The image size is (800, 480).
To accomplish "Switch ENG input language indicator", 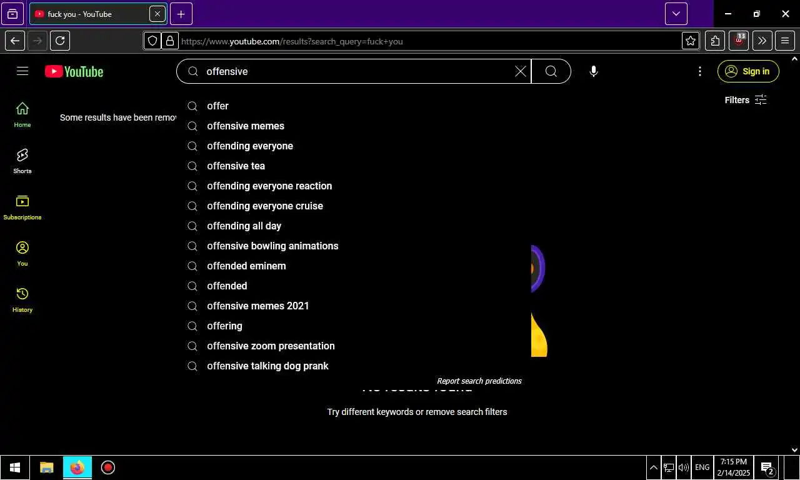I will [x=702, y=467].
